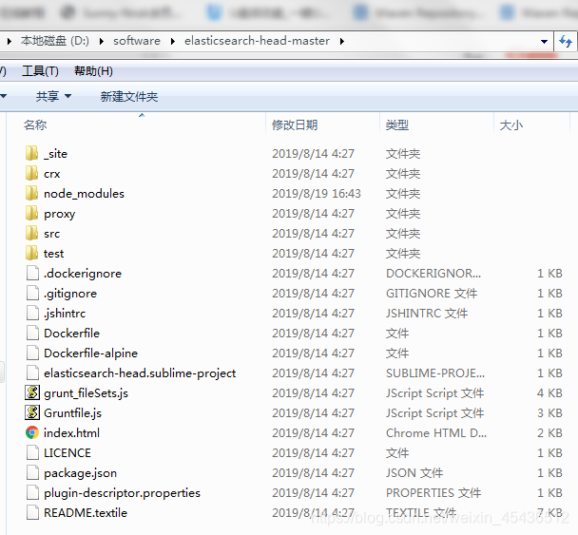Click the 新建文件夹 button
Screen dimensions: 578x535
[129, 97]
